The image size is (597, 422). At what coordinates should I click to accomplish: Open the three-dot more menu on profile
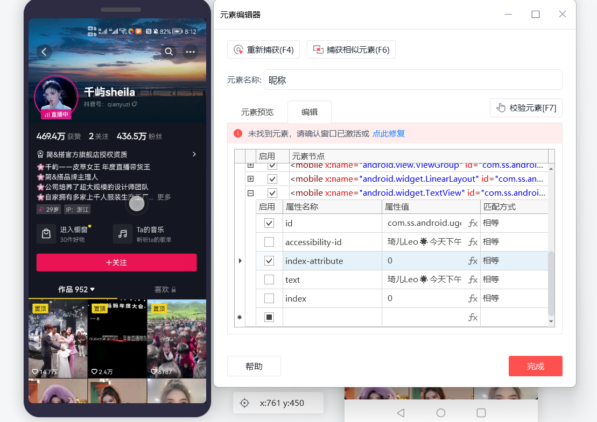click(190, 52)
